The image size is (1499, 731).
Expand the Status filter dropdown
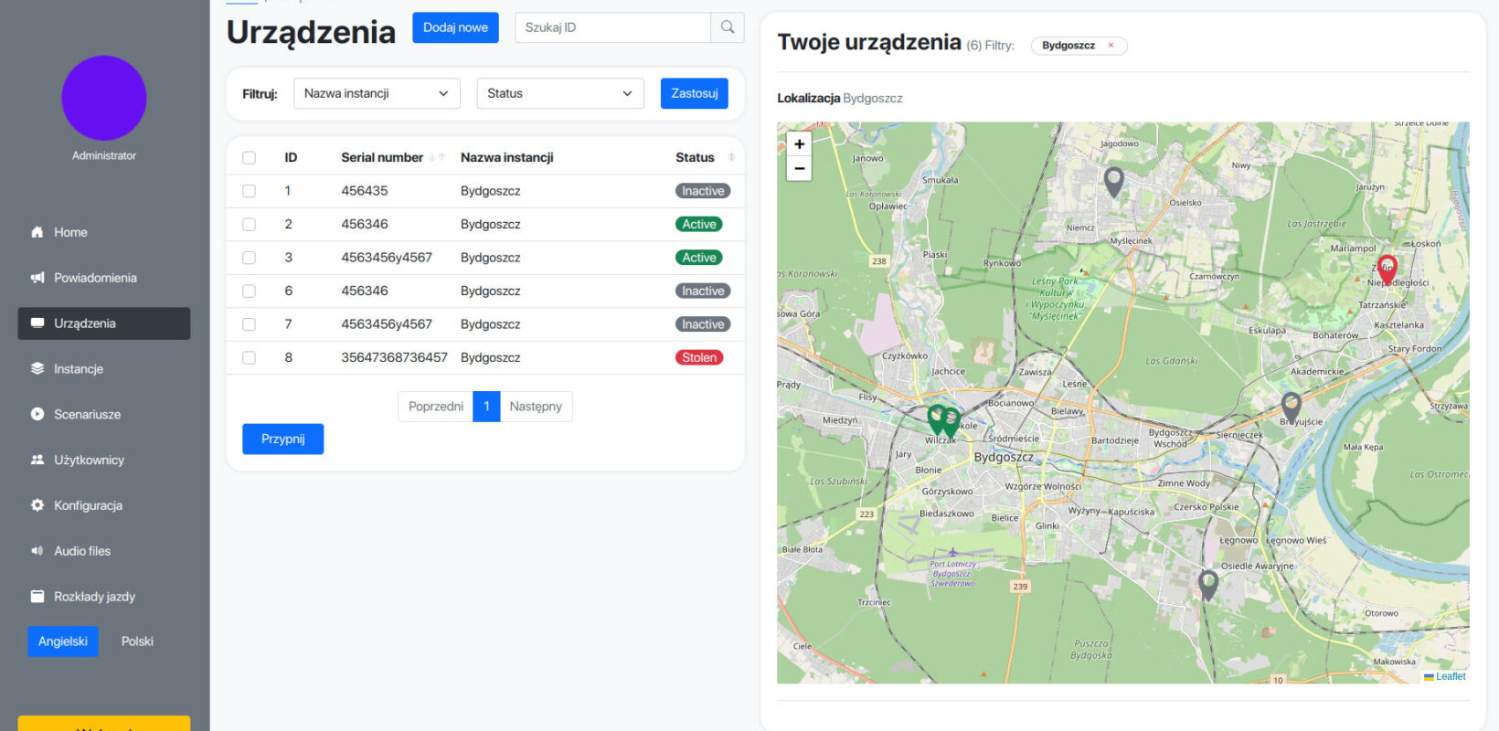tap(560, 93)
